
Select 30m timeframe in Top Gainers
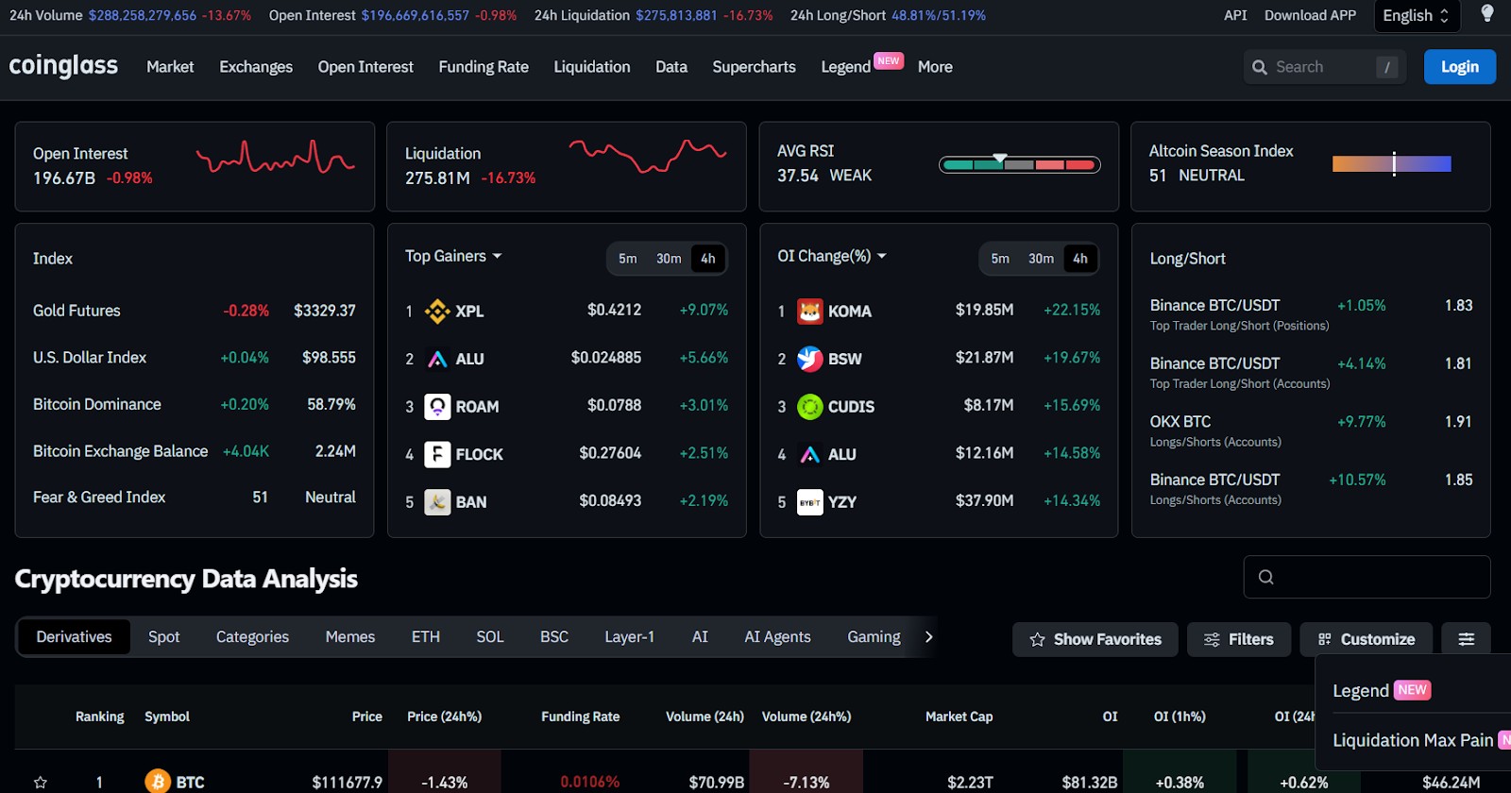pos(669,259)
